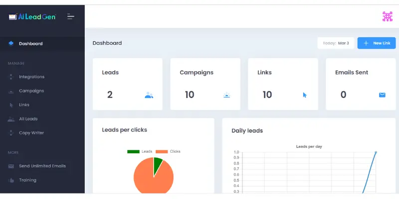
Task: Click the Send Unlimited Emails envelope icon
Action: [x=11, y=166]
